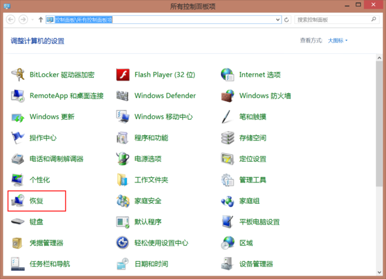The height and width of the screenshot is (279, 386).
Task: Open recent locations dropdown beside forward arrow
Action: coord(32,20)
